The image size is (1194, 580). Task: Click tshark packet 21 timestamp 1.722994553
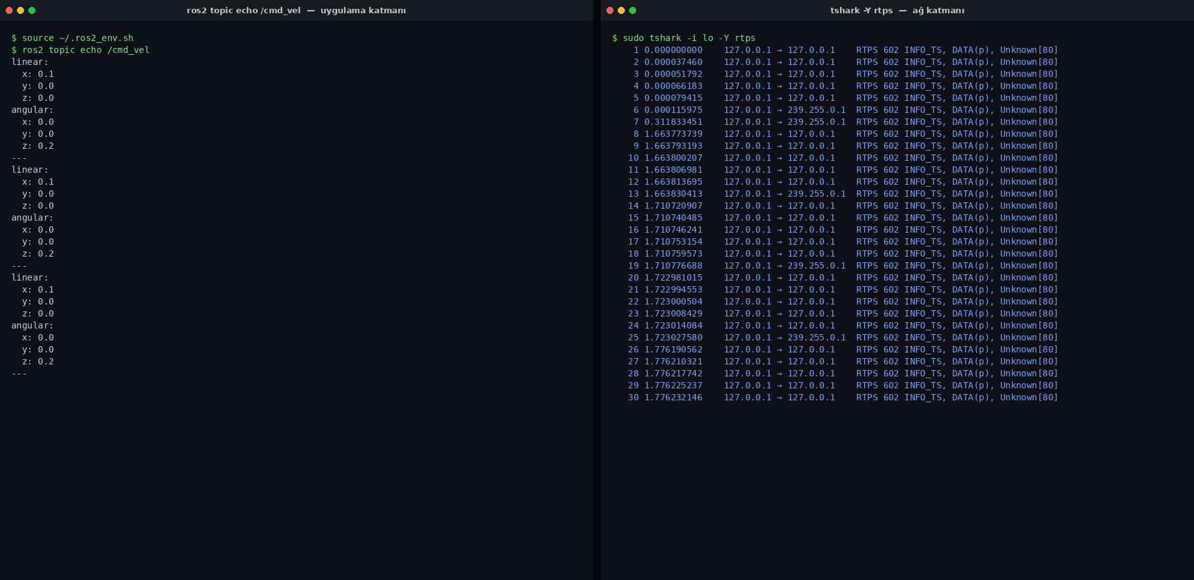[673, 289]
